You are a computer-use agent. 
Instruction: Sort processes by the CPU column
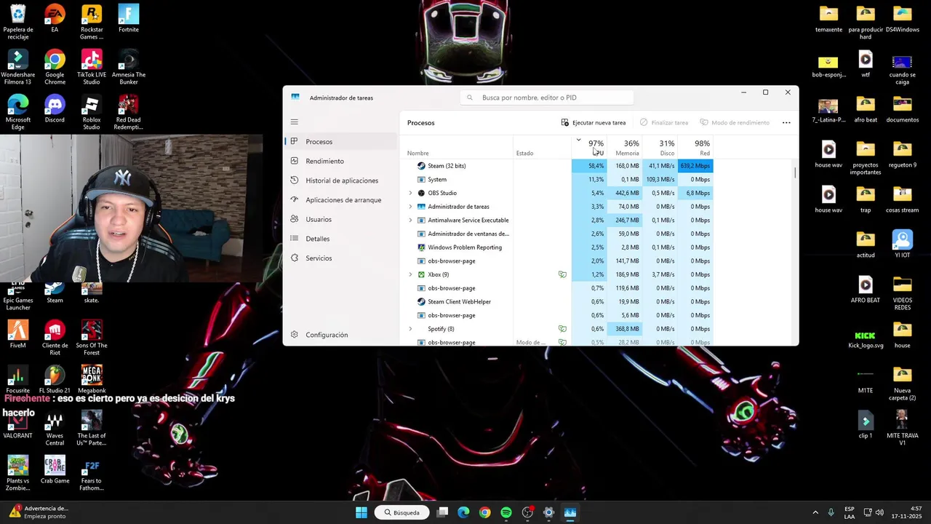tap(588, 147)
